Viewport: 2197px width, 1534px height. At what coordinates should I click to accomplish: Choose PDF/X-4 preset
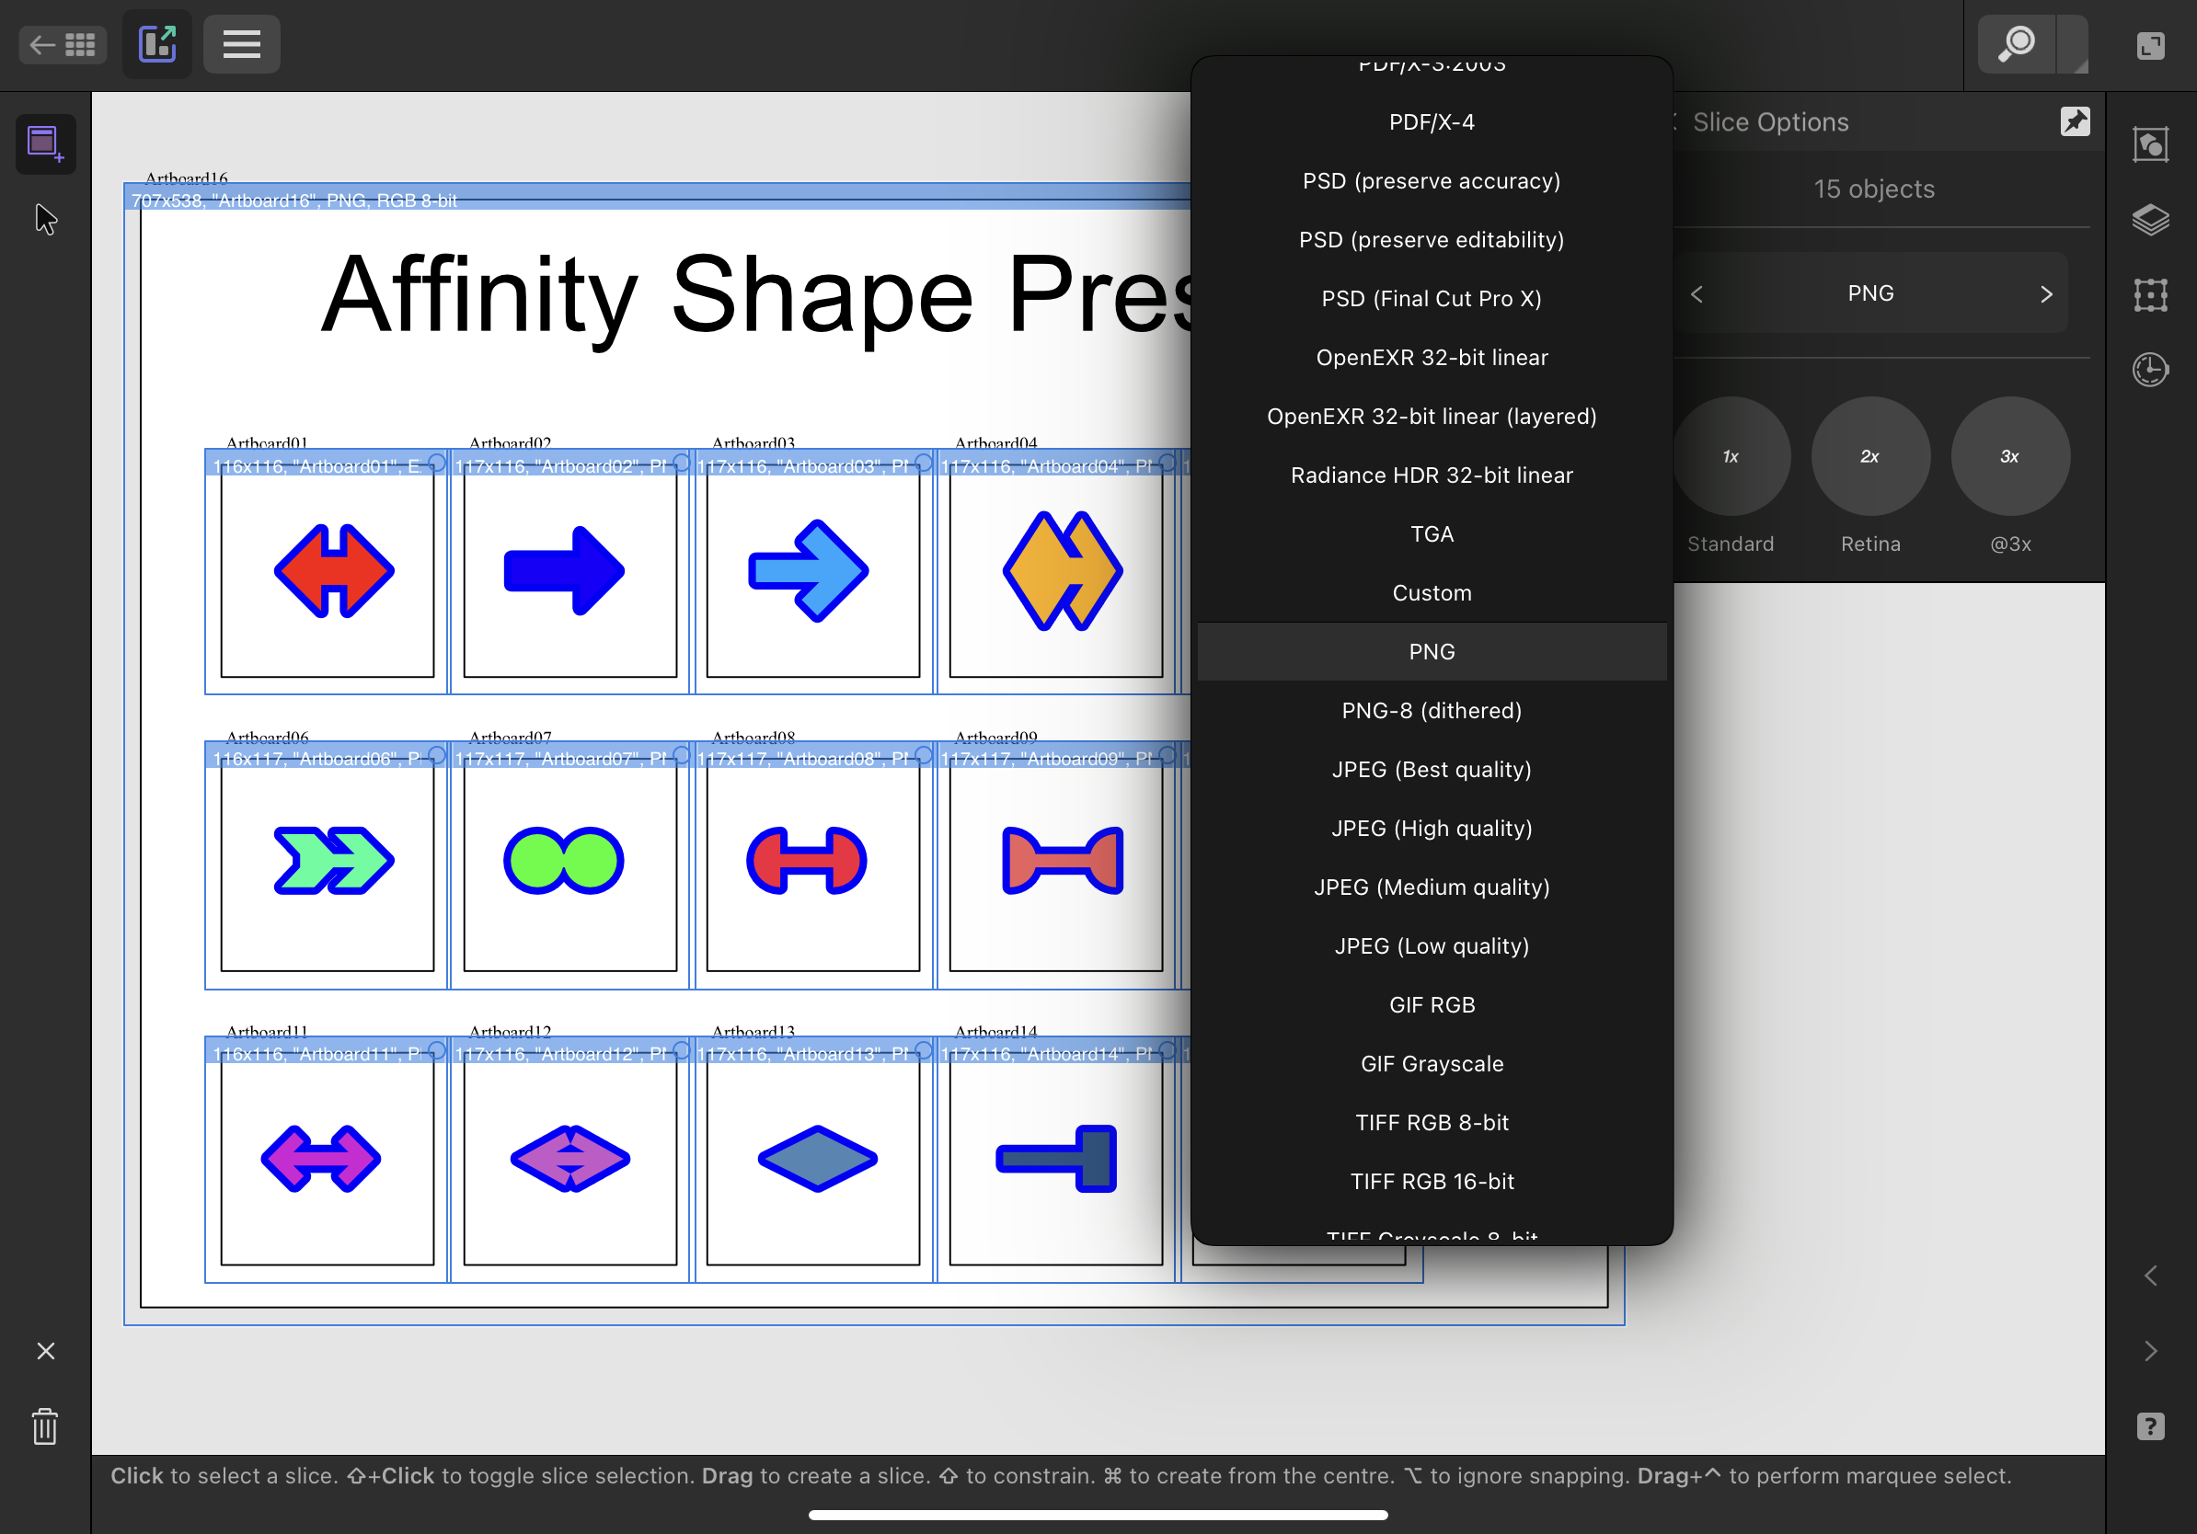pos(1432,122)
